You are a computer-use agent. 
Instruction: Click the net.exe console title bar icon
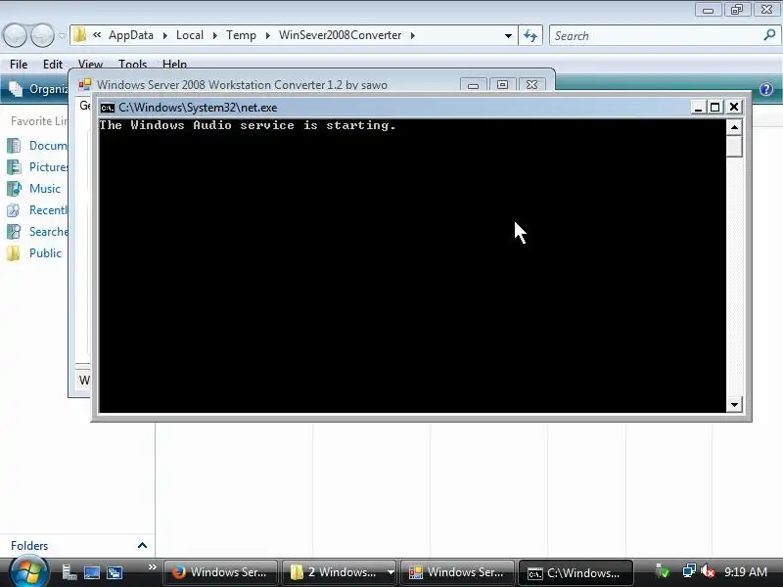point(107,108)
